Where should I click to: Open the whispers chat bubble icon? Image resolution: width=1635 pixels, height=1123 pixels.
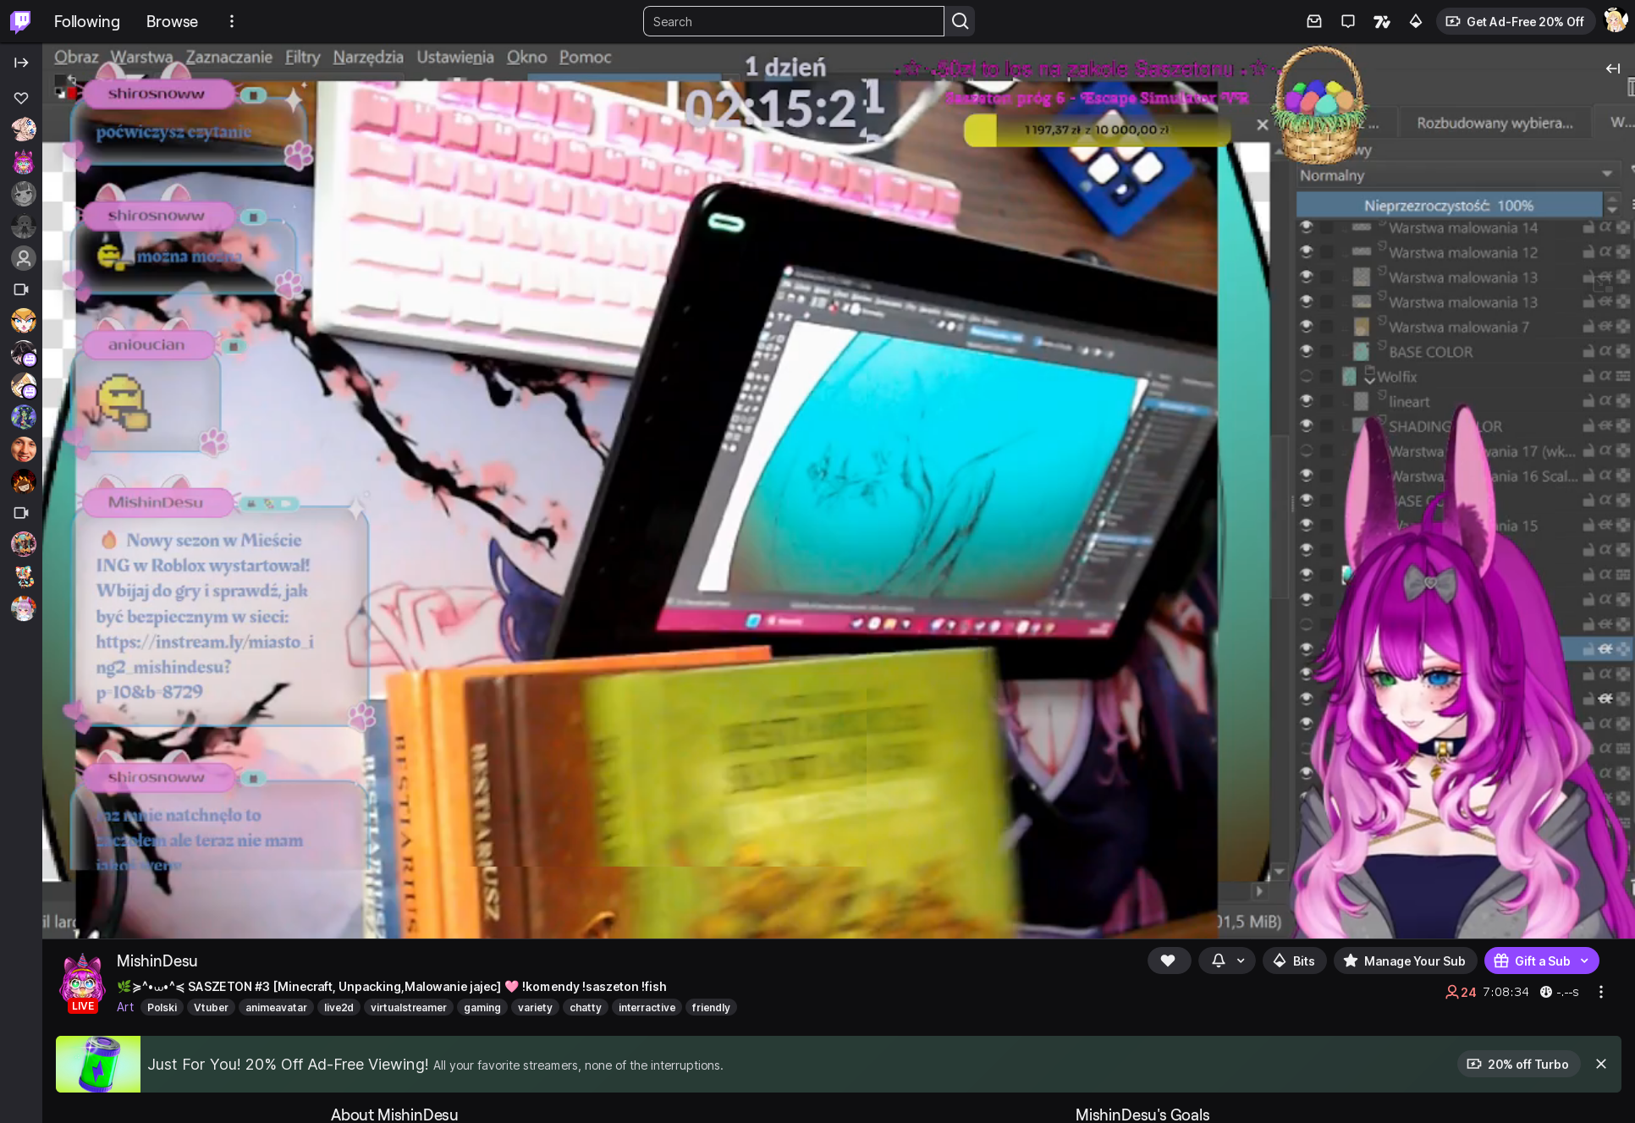pyautogui.click(x=1348, y=21)
